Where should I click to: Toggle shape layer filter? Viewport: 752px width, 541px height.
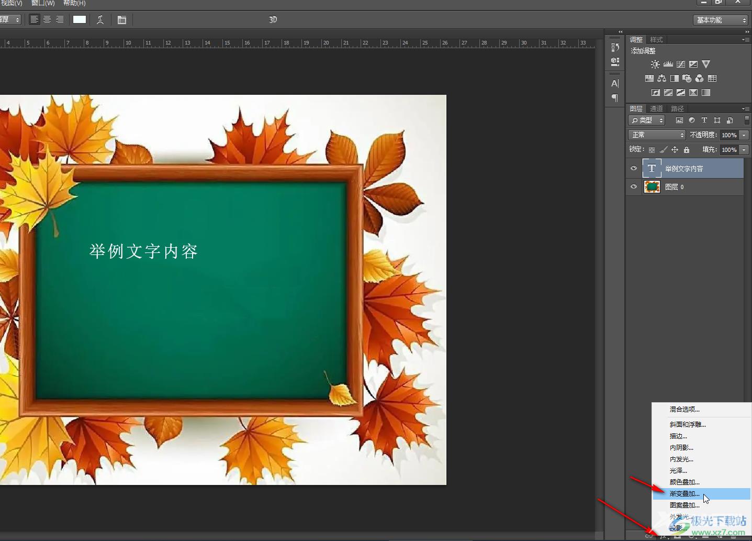tap(717, 120)
